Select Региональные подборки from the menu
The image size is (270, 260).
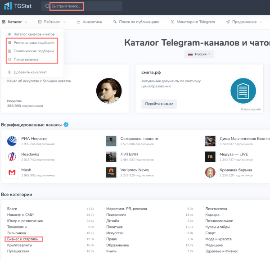[x=34, y=42]
